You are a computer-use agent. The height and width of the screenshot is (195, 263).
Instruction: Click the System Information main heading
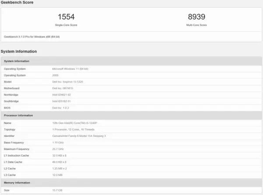(18, 52)
